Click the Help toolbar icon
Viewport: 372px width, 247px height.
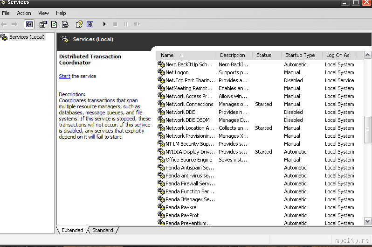click(79, 24)
